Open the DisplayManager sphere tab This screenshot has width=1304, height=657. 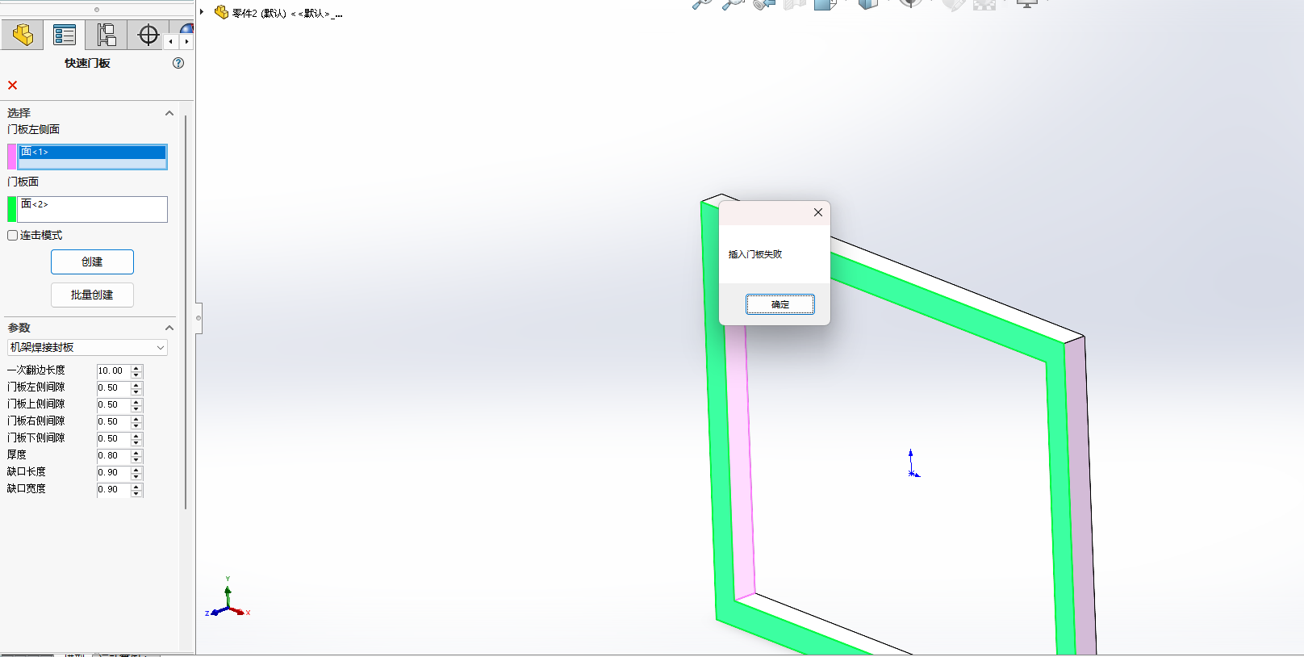(187, 28)
